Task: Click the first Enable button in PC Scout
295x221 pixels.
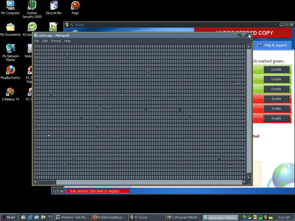Action: coord(276,99)
